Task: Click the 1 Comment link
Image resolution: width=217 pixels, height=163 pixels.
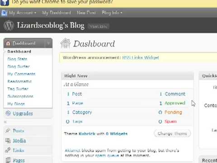Action: (x=172, y=94)
